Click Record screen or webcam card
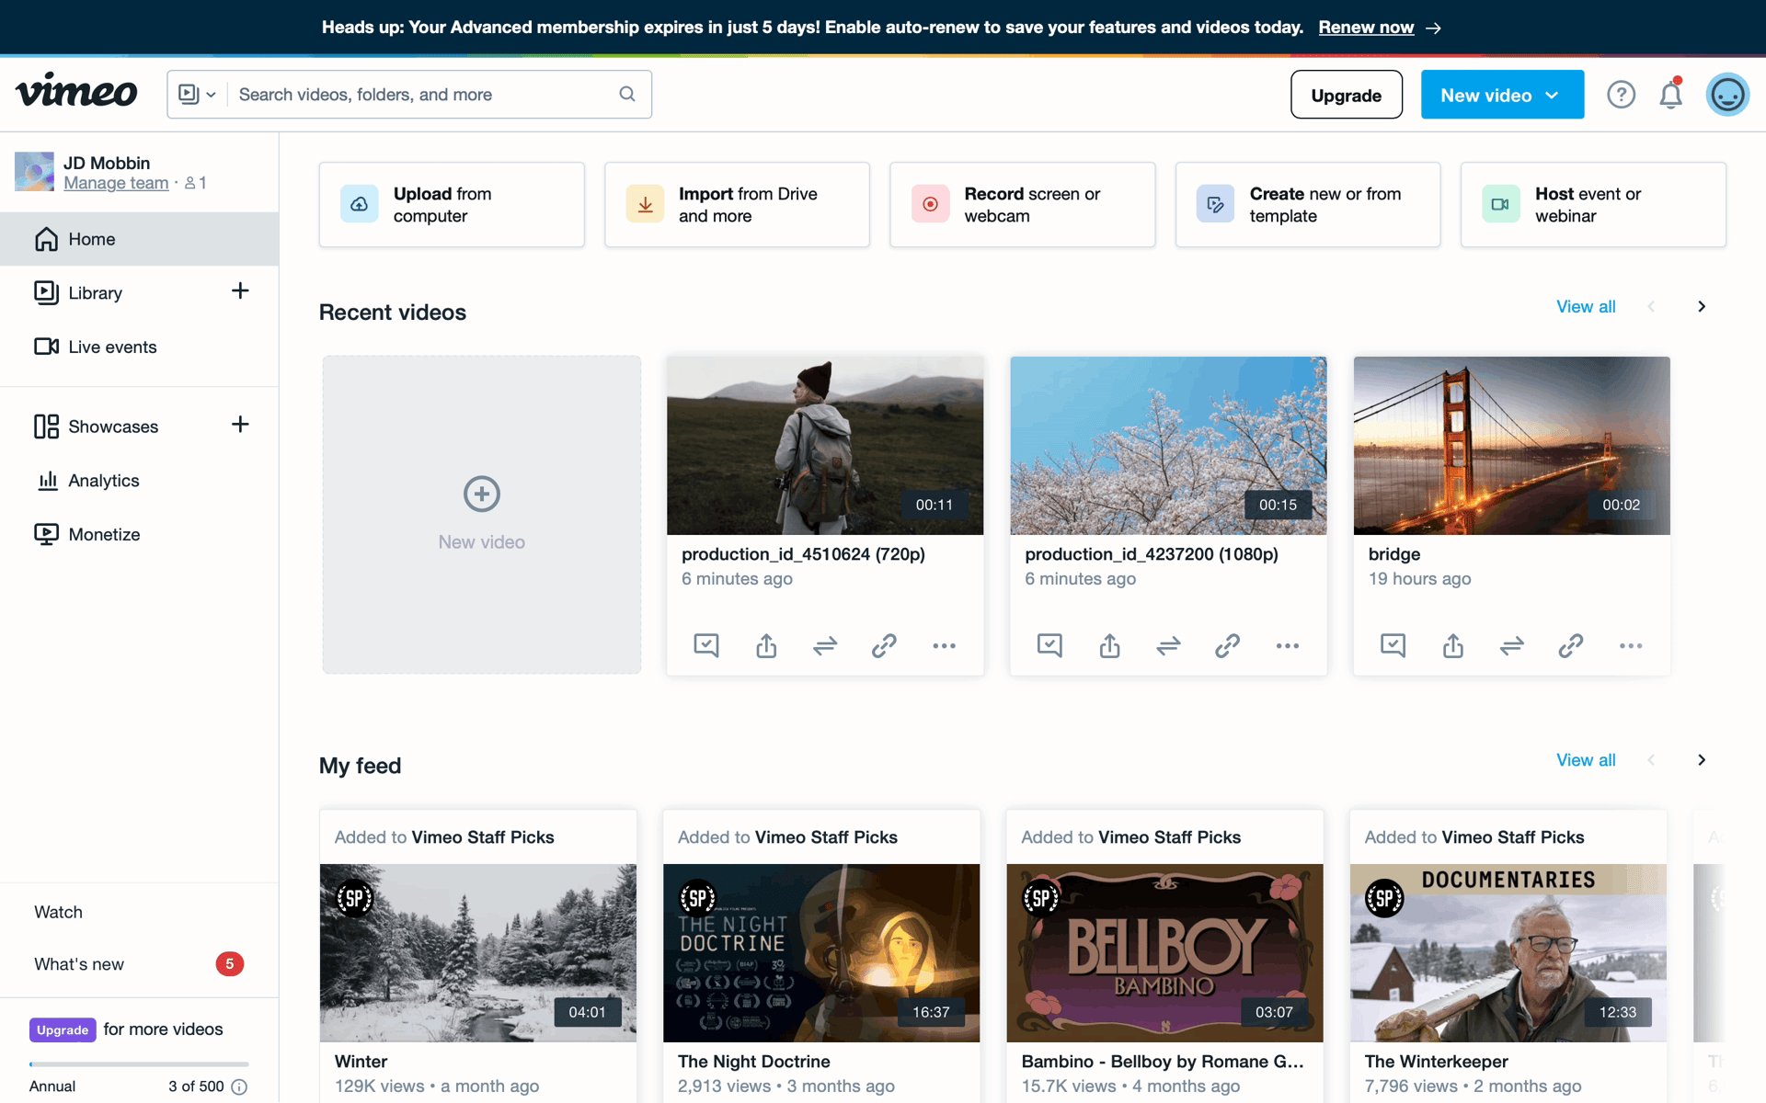The height and width of the screenshot is (1103, 1766). coord(1022,204)
